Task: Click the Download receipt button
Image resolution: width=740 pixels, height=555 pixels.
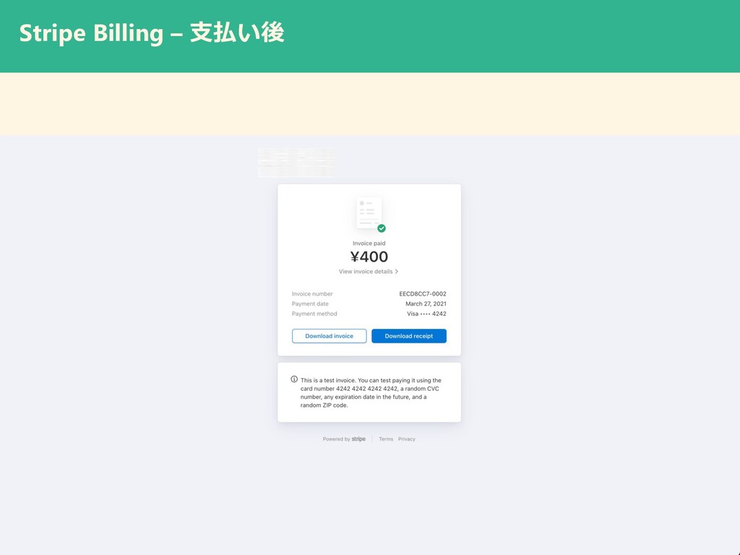Action: (x=409, y=336)
